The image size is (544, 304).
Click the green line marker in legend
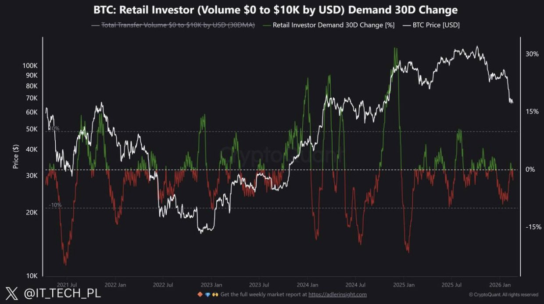(x=266, y=25)
